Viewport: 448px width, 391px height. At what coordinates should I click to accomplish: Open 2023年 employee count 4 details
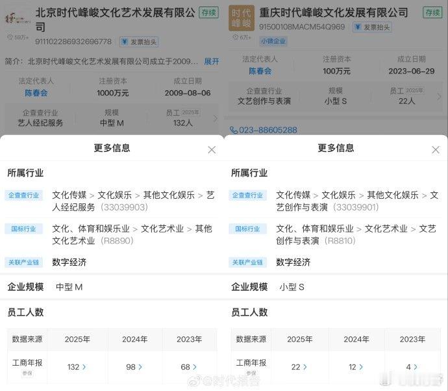[x=412, y=367]
